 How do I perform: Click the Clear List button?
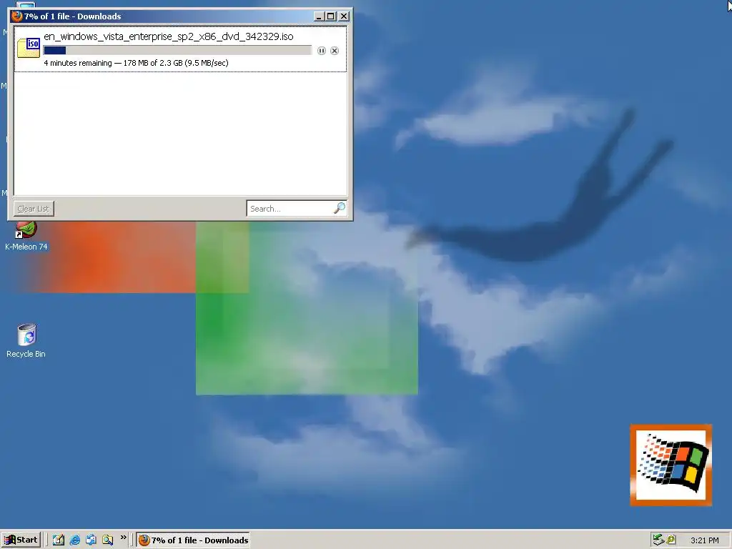point(34,209)
